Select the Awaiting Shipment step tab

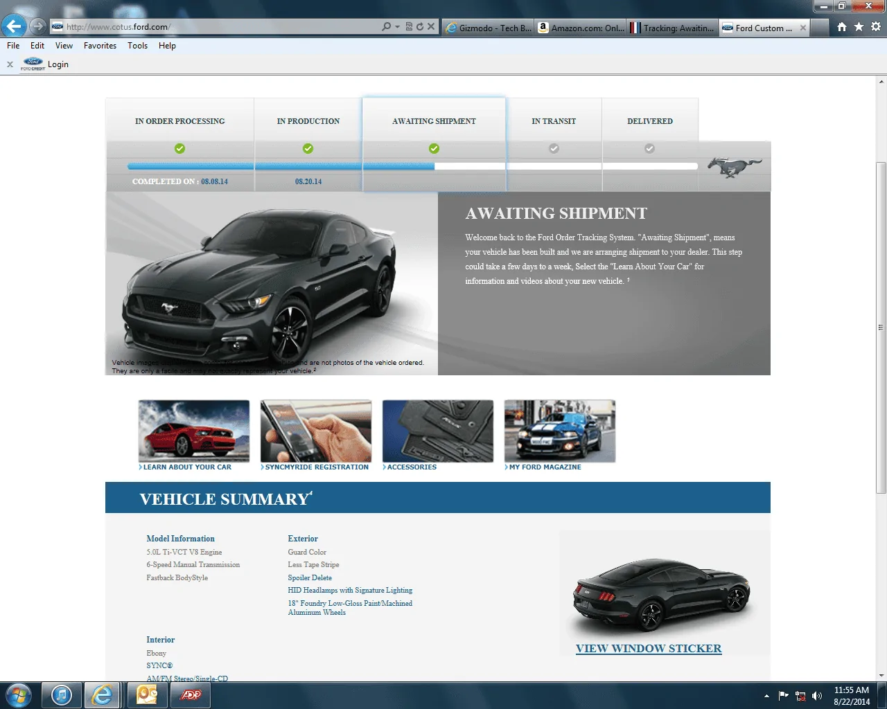(434, 121)
